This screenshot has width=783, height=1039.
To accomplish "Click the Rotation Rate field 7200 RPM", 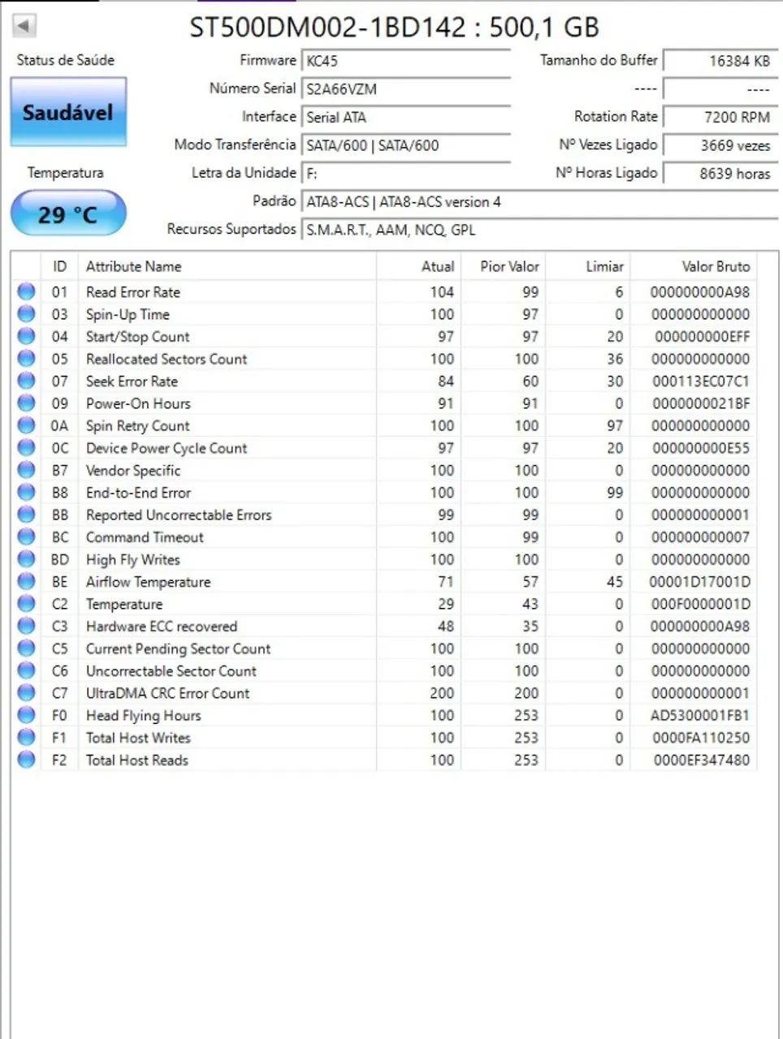I will point(720,117).
